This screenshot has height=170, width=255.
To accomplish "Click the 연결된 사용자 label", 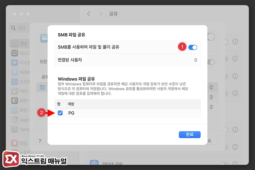I will pyautogui.click(x=70, y=60).
